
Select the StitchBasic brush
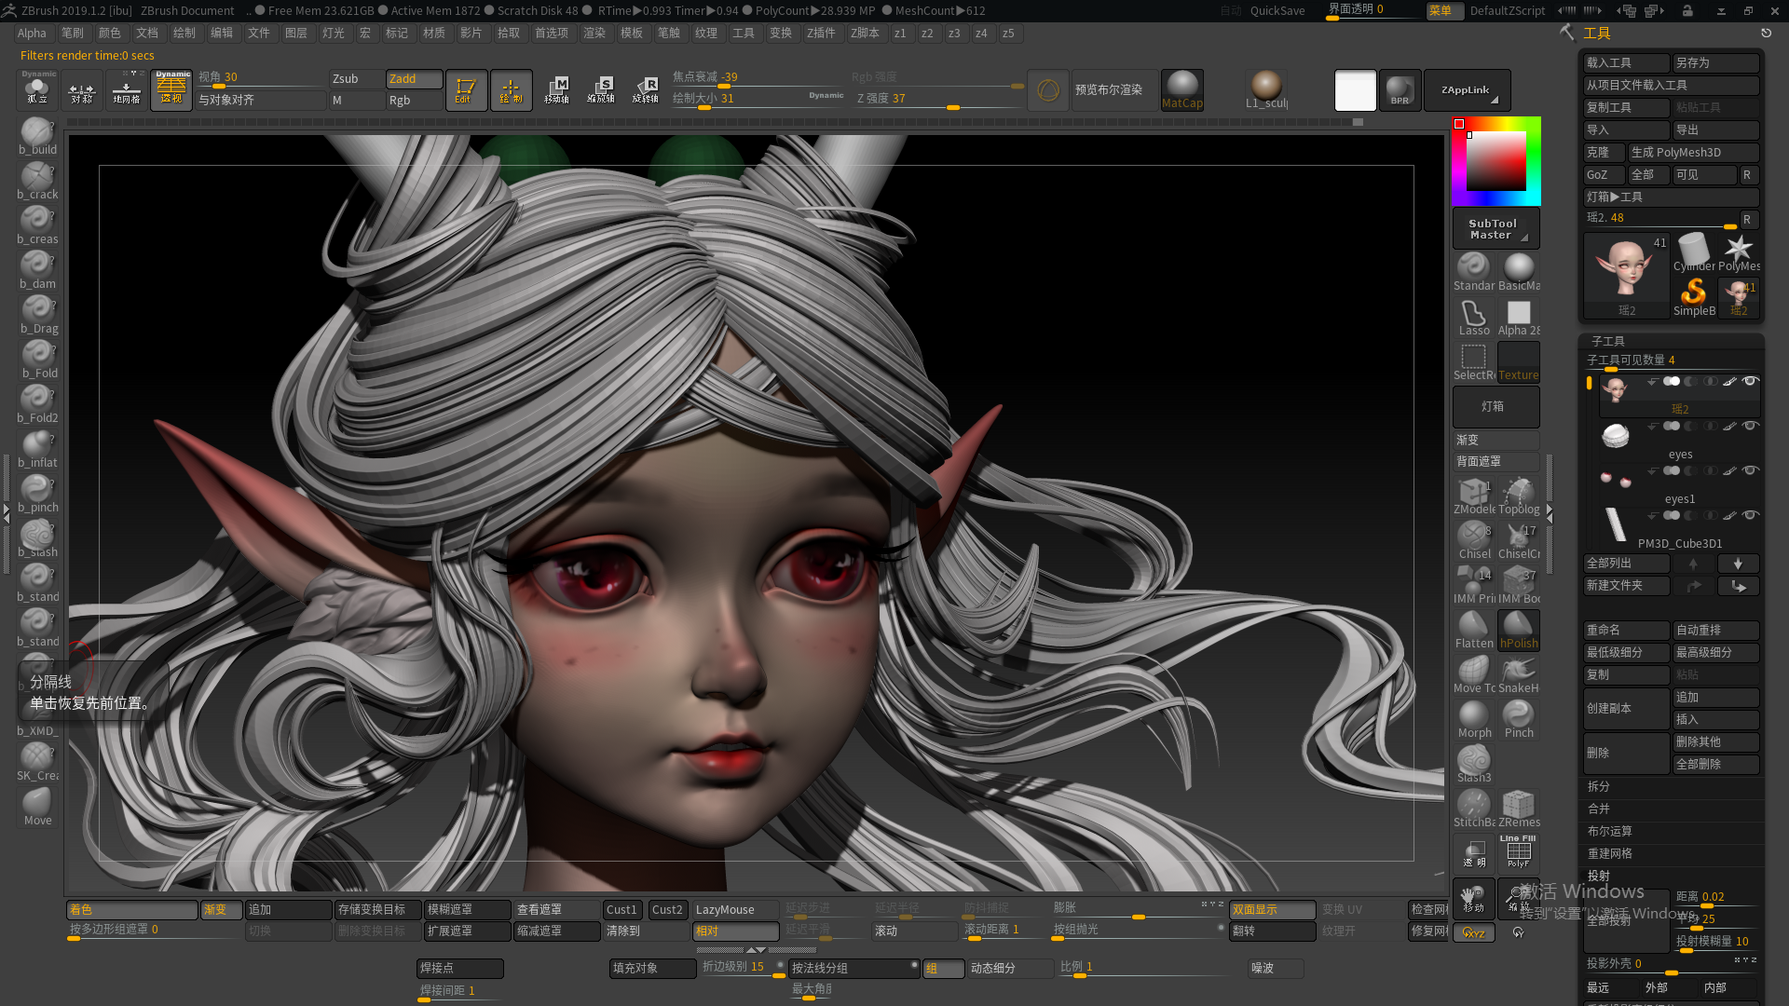[x=1474, y=809]
